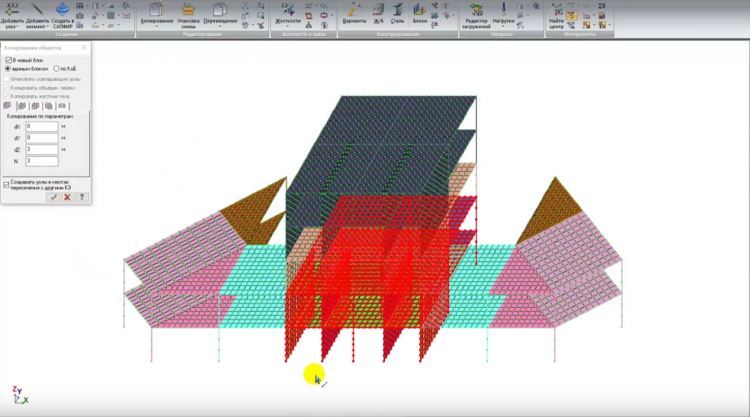Open Создать в САПФИР tool
750x417 pixels.
[x=61, y=10]
